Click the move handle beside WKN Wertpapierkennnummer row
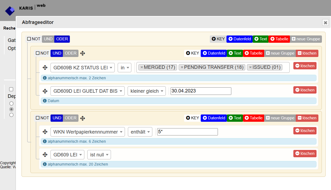 pos(45,132)
